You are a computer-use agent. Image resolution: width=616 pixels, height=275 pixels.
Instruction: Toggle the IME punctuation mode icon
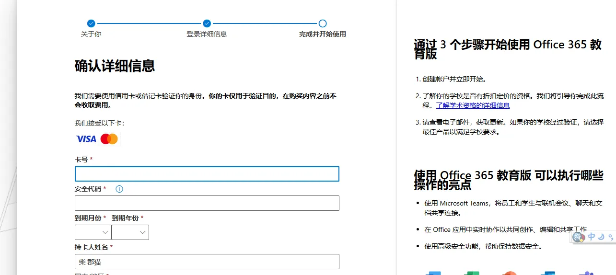(610, 236)
